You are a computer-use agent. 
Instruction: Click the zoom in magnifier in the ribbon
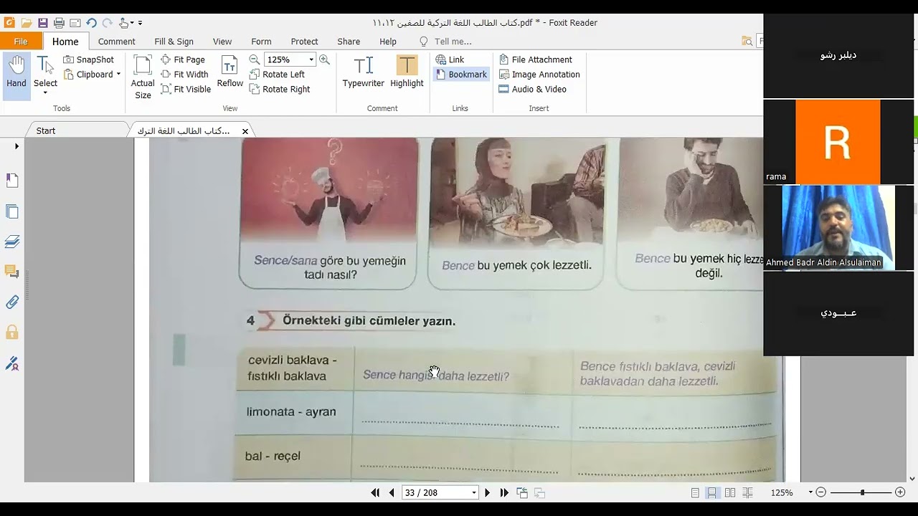tap(324, 59)
